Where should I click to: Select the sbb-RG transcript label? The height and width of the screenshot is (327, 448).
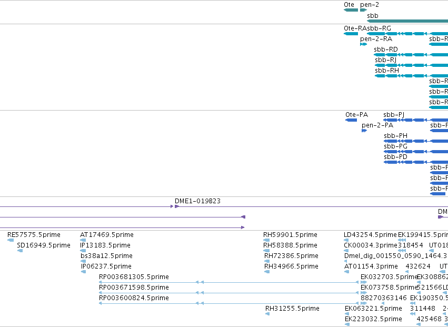click(x=379, y=28)
